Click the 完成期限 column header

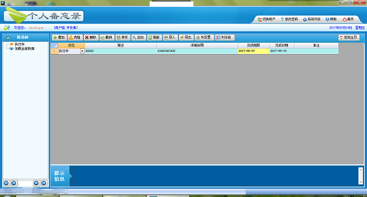pyautogui.click(x=254, y=46)
